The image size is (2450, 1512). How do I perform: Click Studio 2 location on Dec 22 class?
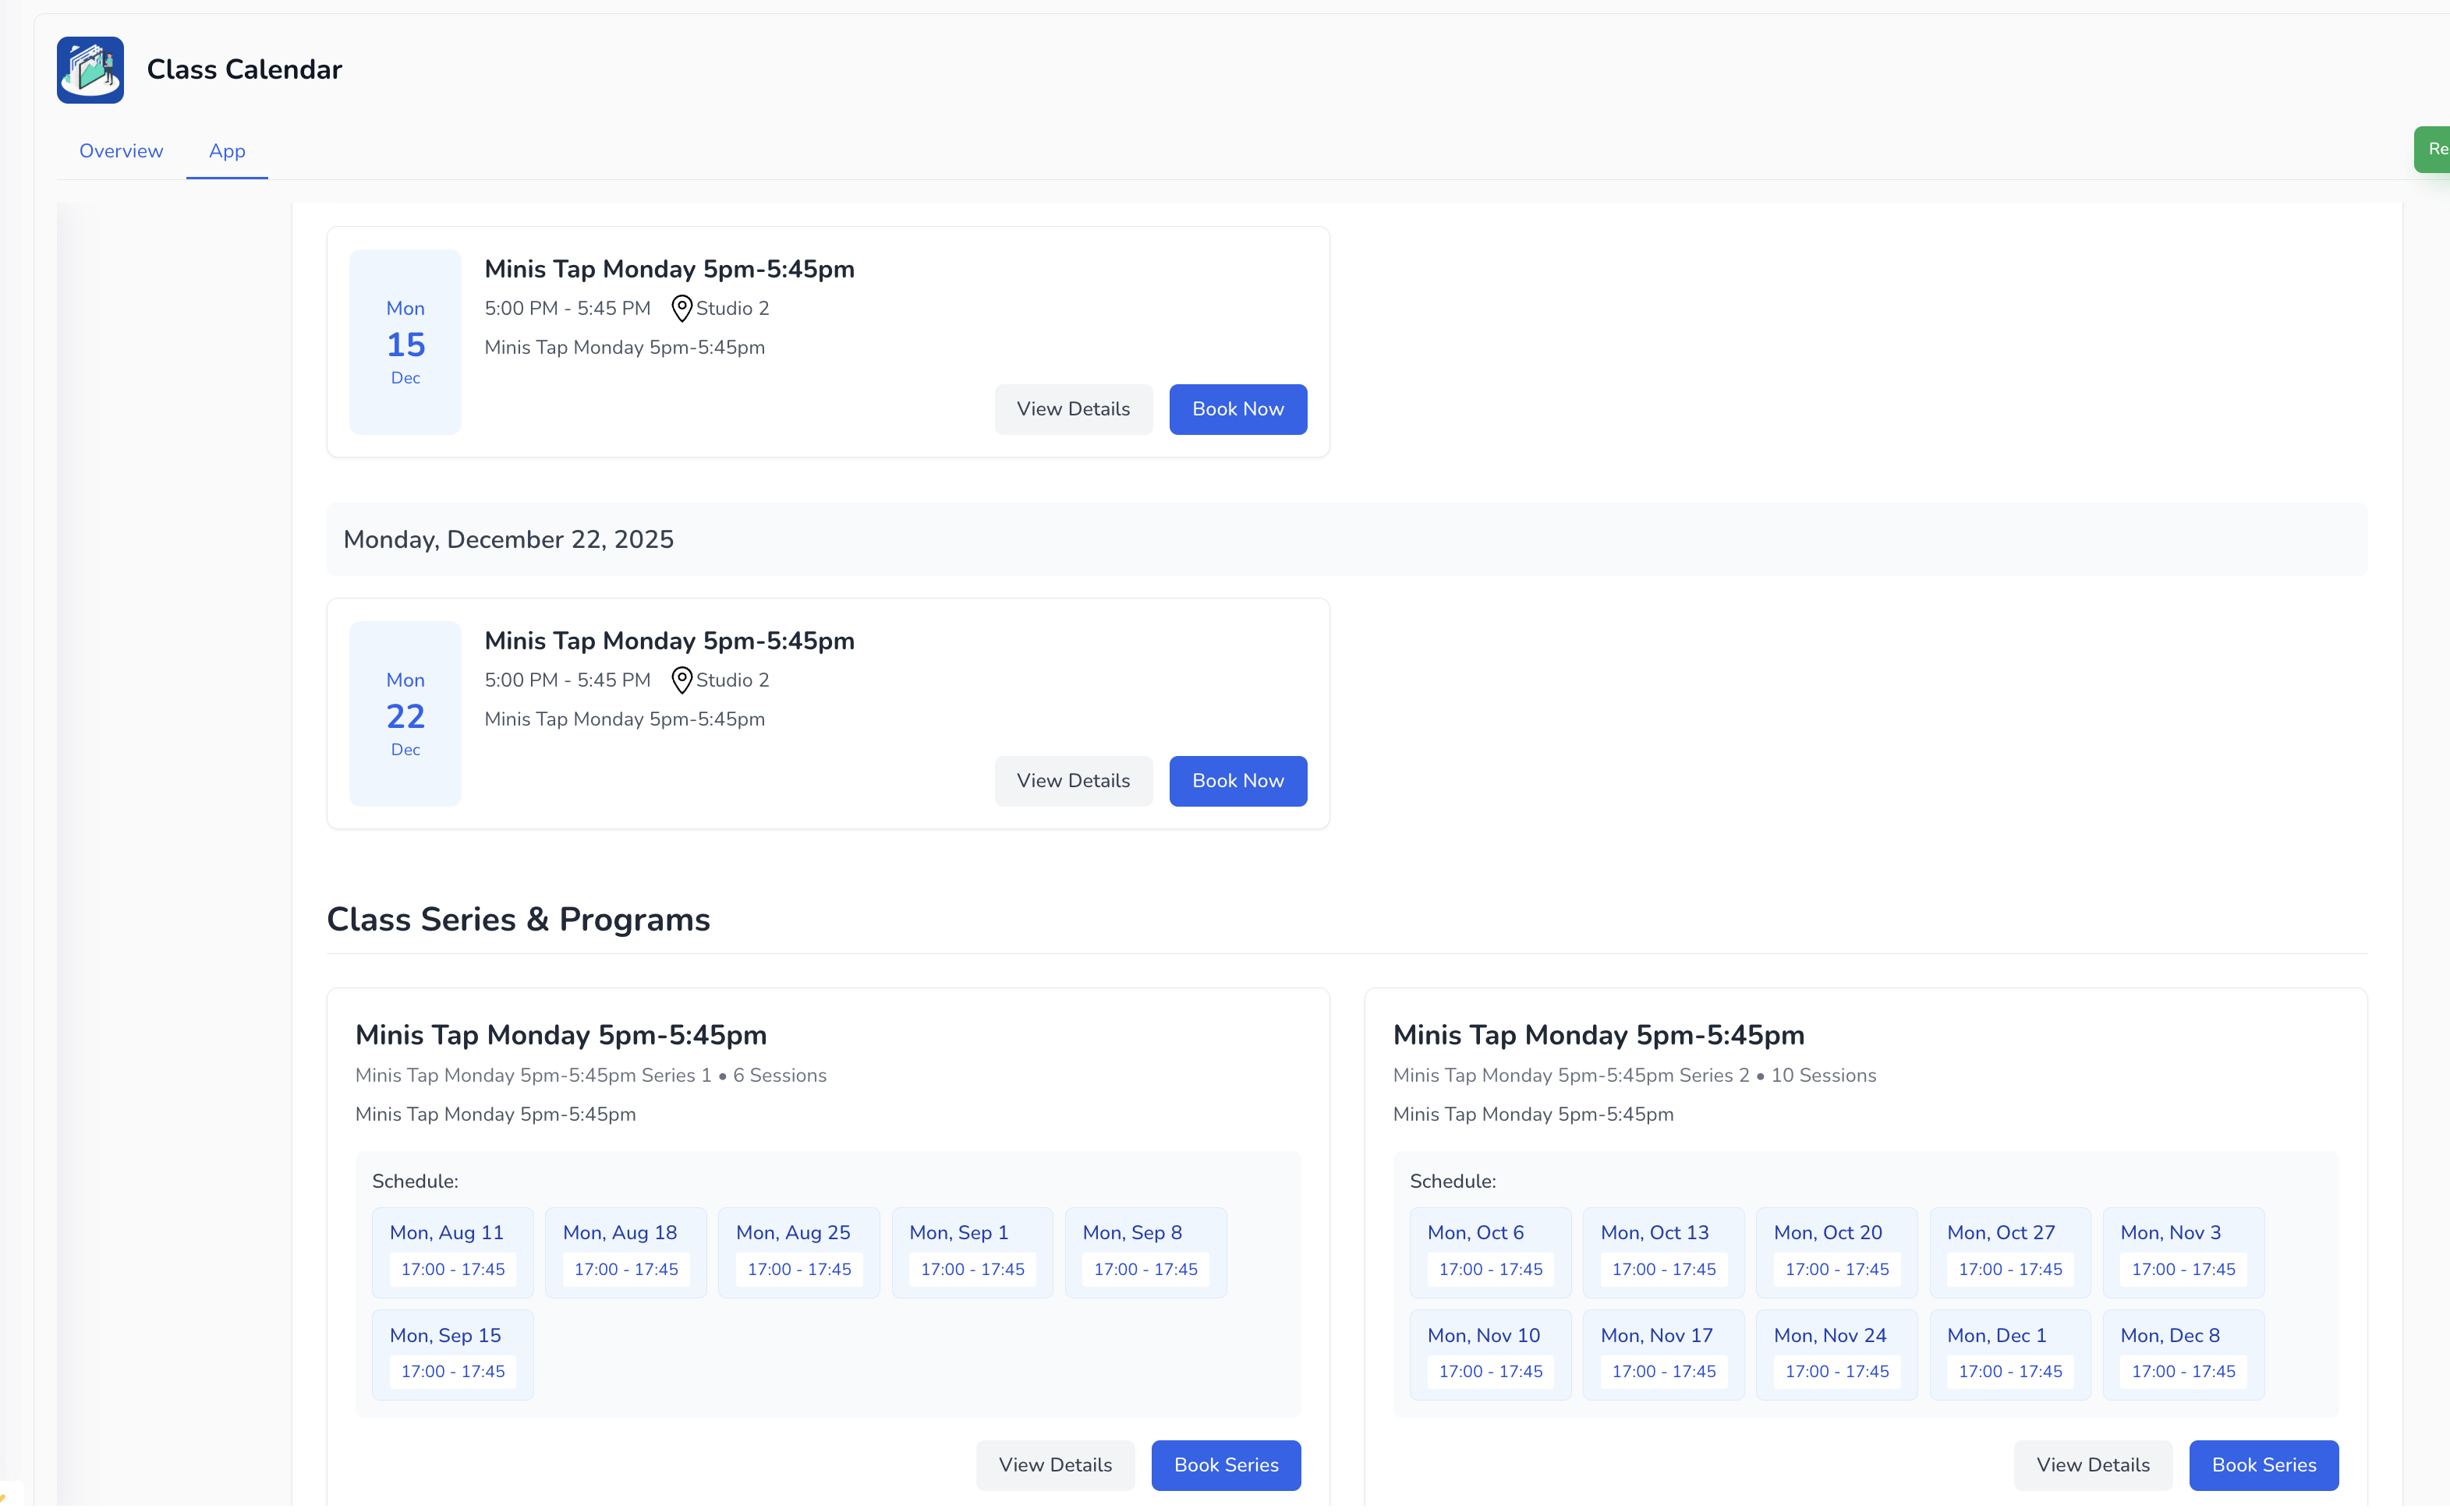coord(732,681)
